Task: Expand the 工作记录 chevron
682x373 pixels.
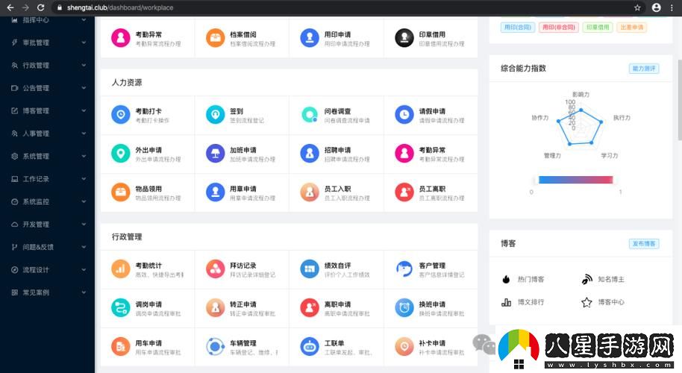Action: point(84,179)
